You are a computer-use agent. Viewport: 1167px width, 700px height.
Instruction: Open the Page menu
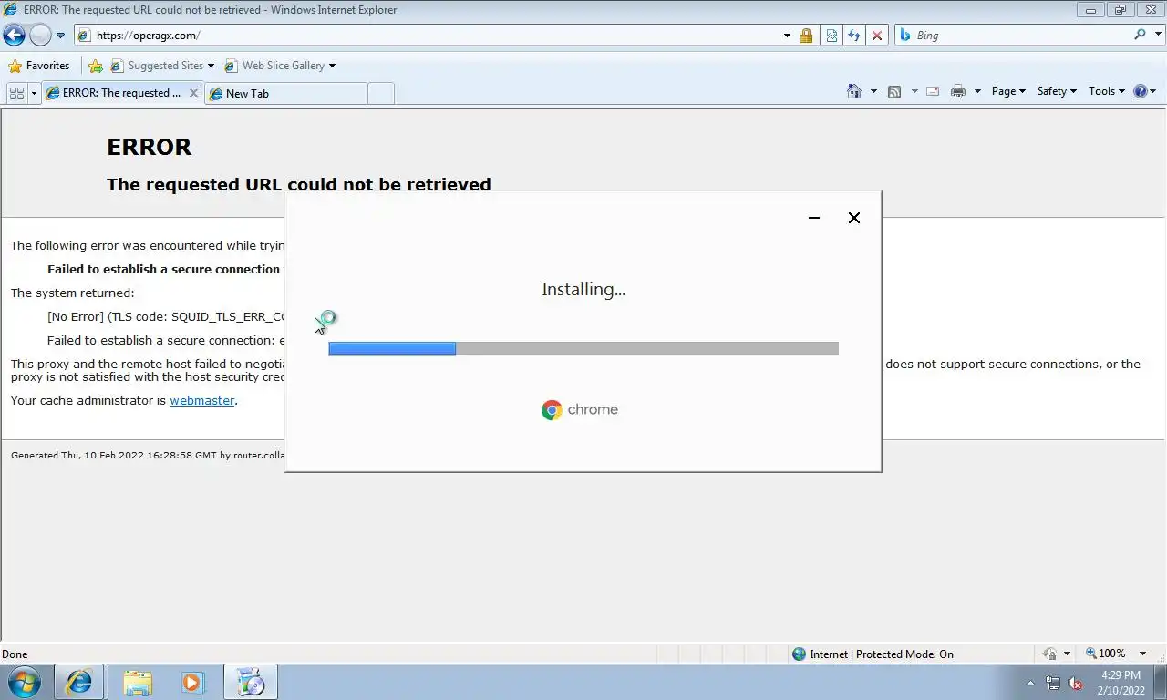[1008, 91]
